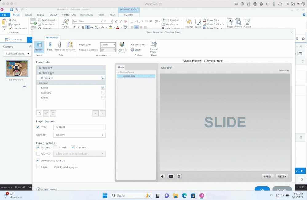Image resolution: width=307 pixels, height=200 pixels.
Task: Open the Glossary icon in ribbon
Action: 70,46
